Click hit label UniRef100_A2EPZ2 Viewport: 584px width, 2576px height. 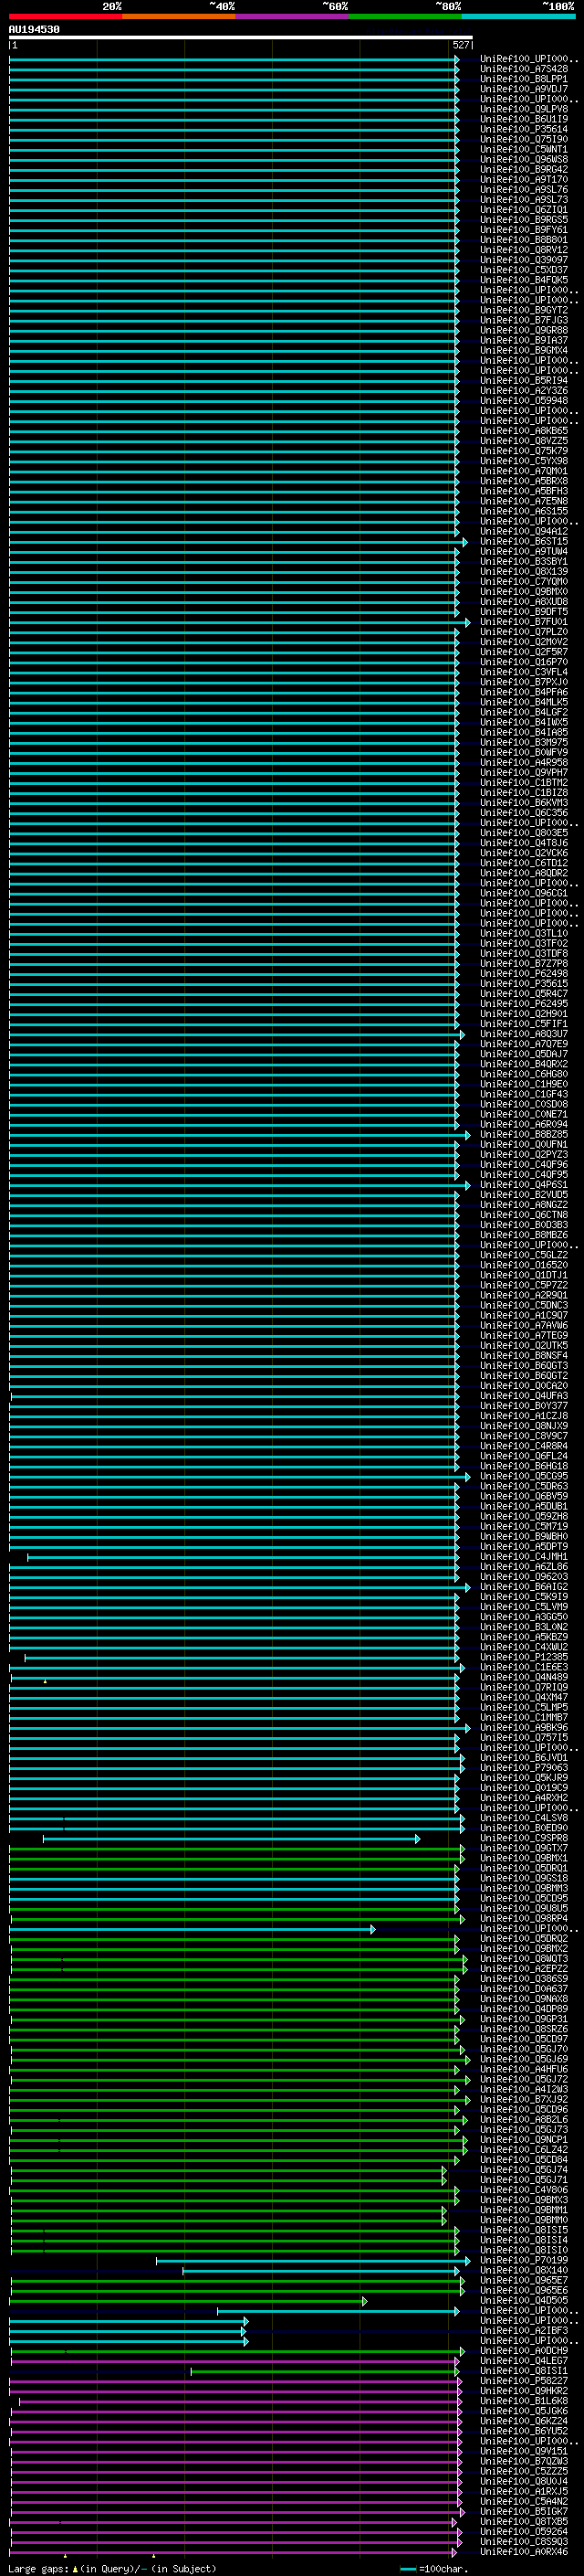pyautogui.click(x=524, y=1968)
